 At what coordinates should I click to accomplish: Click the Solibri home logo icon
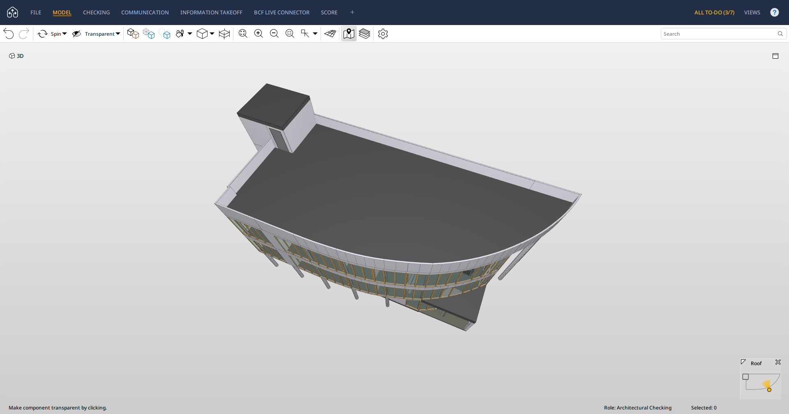tap(13, 12)
